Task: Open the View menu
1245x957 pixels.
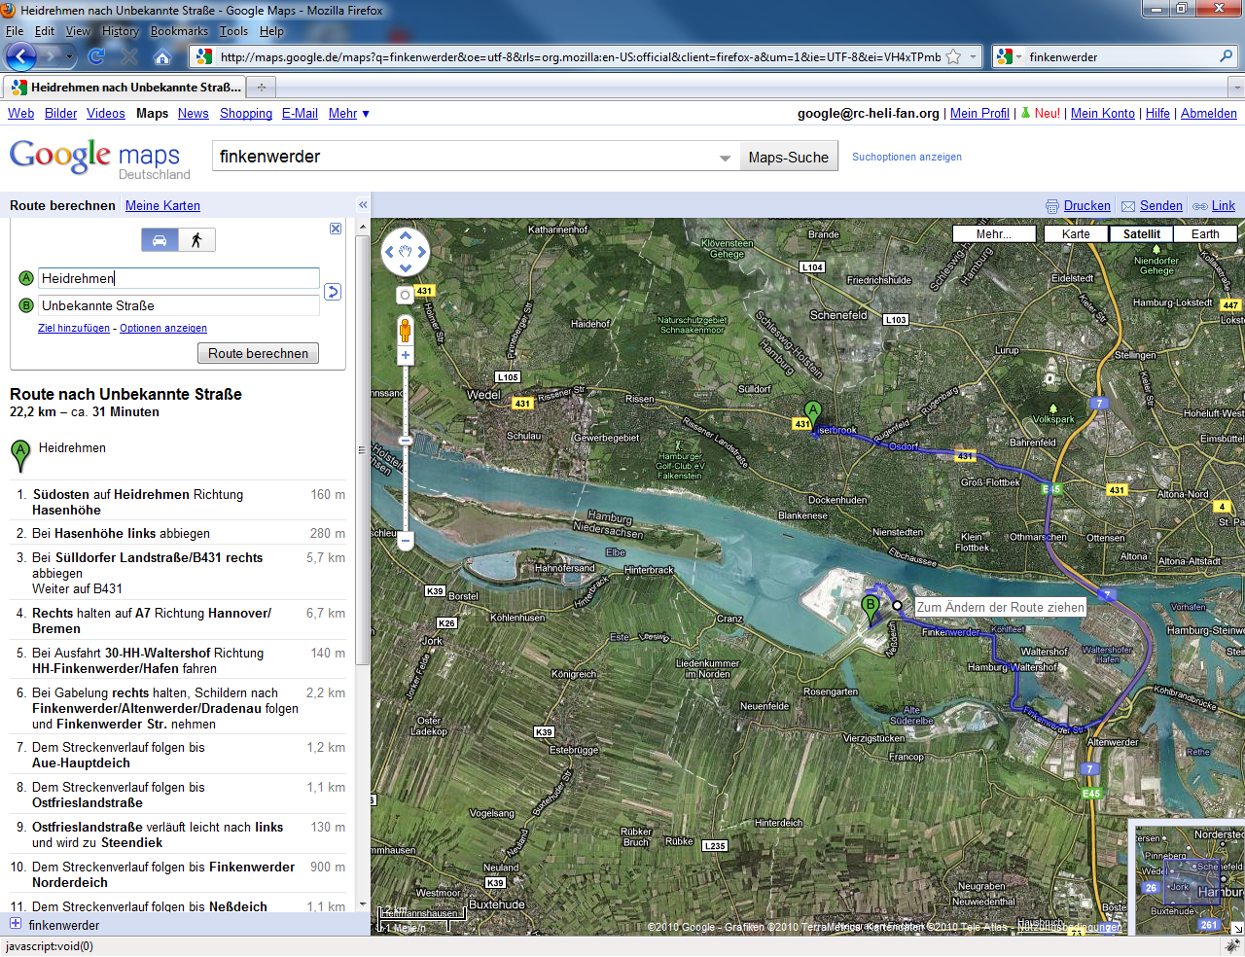Action: (78, 31)
